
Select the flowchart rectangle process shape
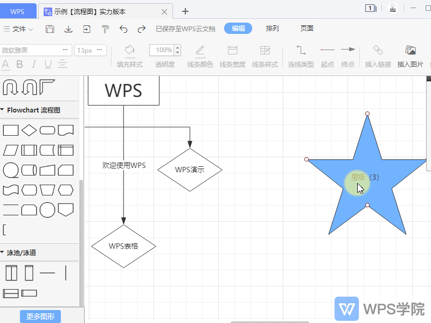(11, 130)
